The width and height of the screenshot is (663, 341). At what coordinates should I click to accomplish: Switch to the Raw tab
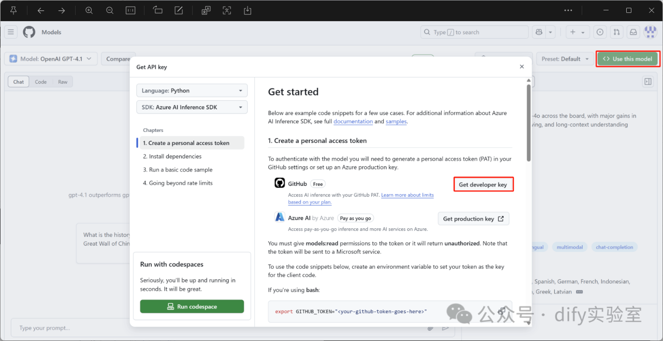(x=63, y=82)
